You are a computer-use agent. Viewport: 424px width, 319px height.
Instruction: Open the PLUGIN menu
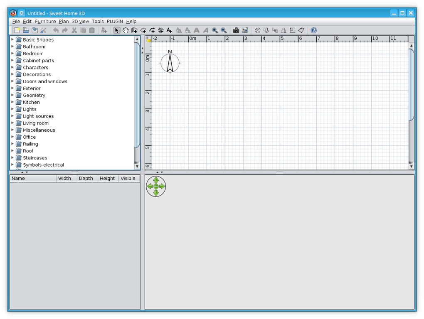115,21
